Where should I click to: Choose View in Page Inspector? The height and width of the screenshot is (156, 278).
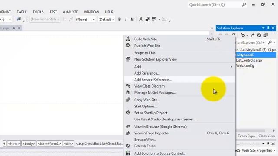click(179, 133)
